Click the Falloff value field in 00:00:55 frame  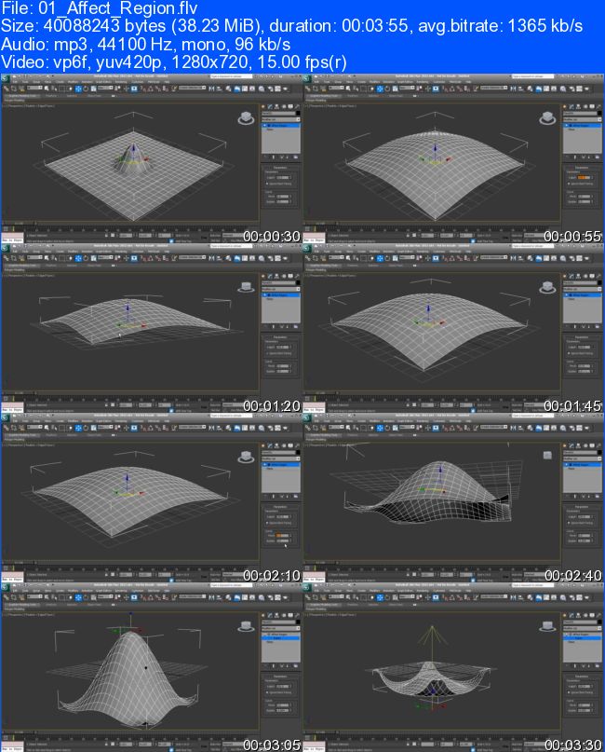click(585, 176)
